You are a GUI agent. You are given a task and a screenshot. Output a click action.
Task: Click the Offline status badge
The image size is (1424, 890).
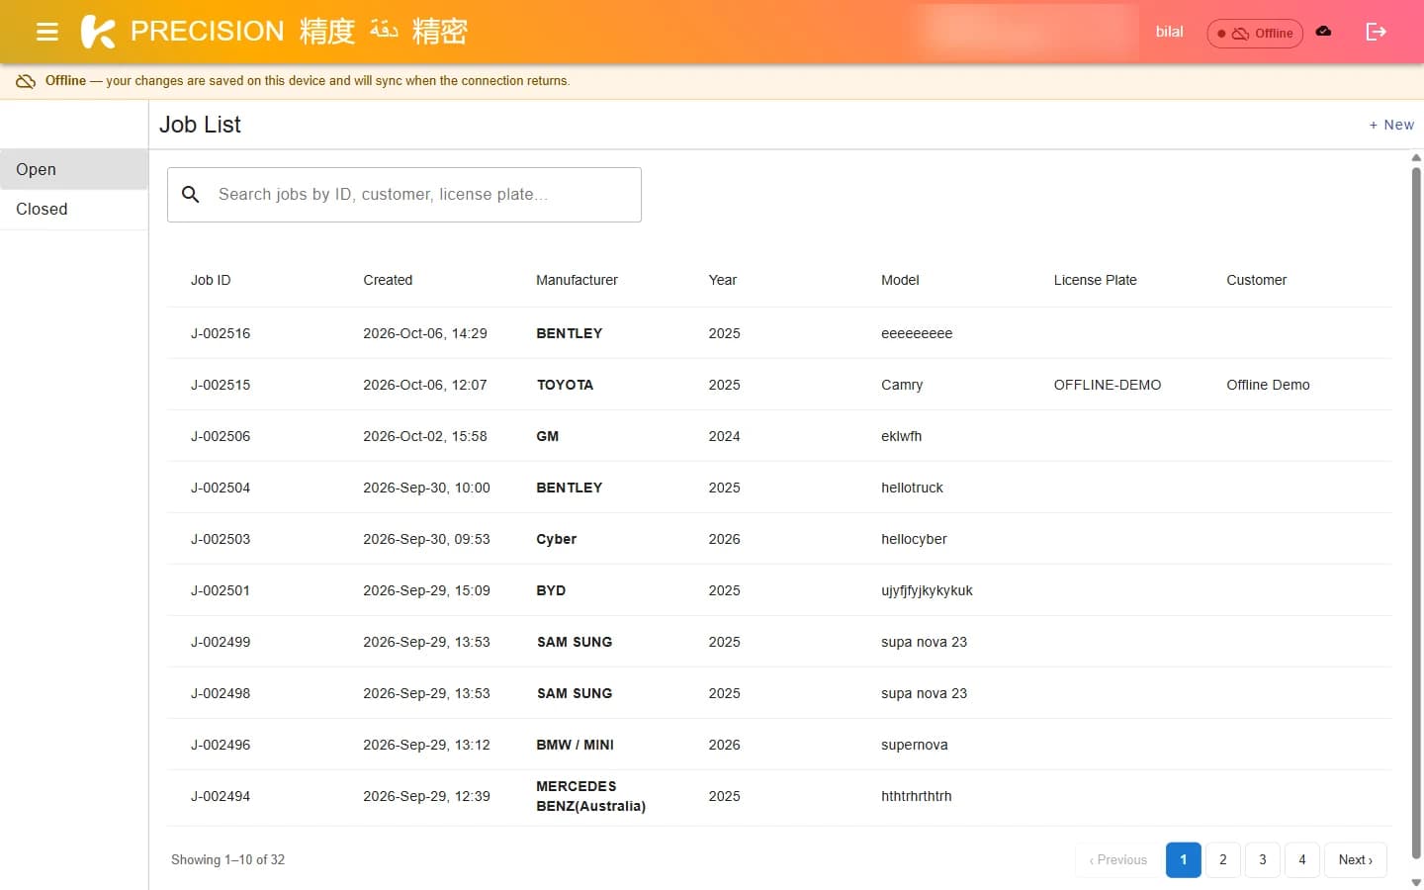(1255, 33)
